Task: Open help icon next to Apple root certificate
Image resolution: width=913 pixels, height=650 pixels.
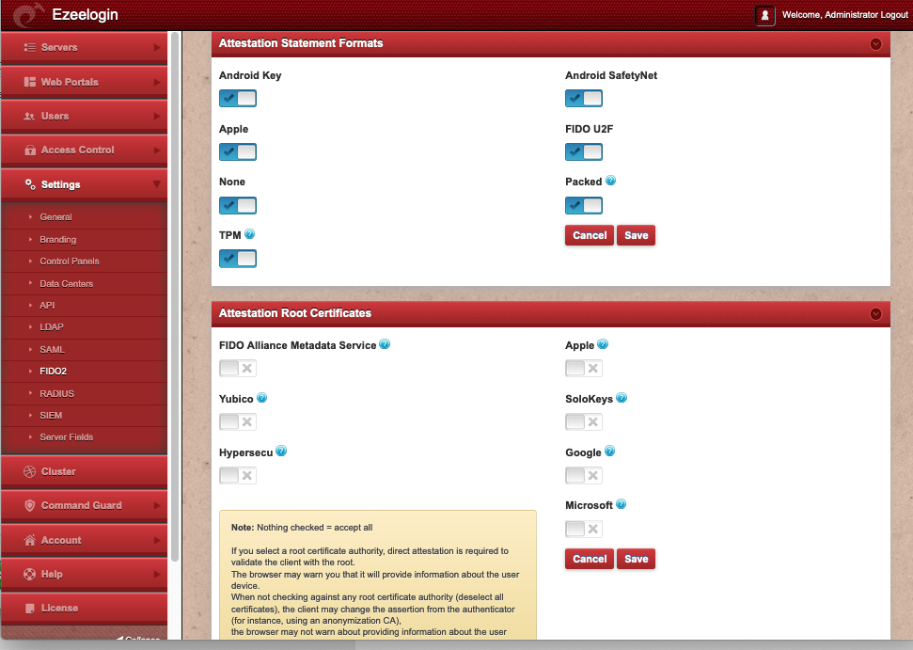Action: [603, 344]
